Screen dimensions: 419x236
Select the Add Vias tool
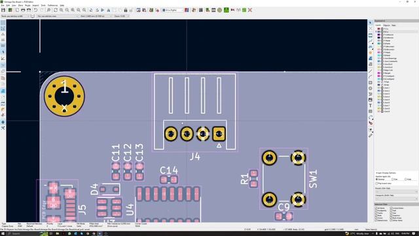371,52
